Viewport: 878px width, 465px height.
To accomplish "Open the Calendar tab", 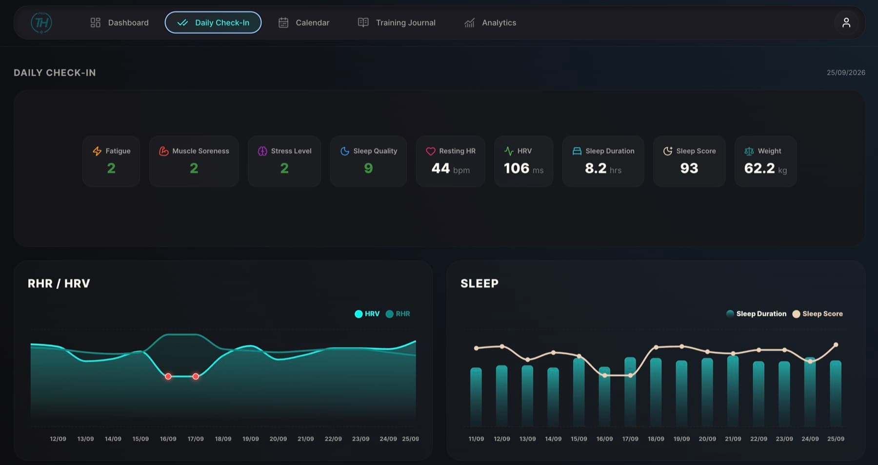I will [x=304, y=22].
